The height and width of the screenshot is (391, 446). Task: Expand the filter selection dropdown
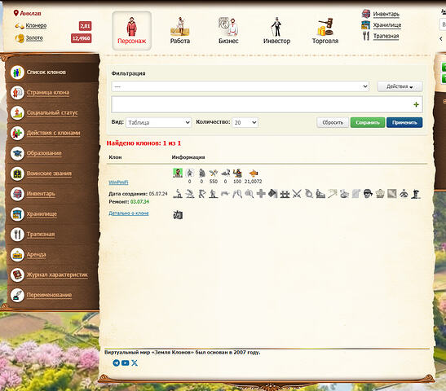(x=241, y=86)
